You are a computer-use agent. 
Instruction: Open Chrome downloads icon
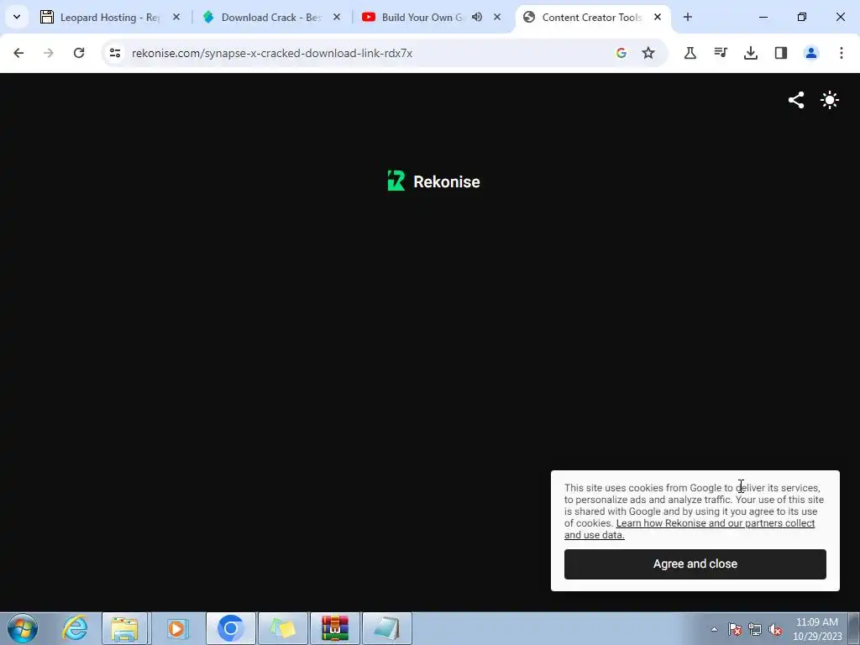click(750, 53)
